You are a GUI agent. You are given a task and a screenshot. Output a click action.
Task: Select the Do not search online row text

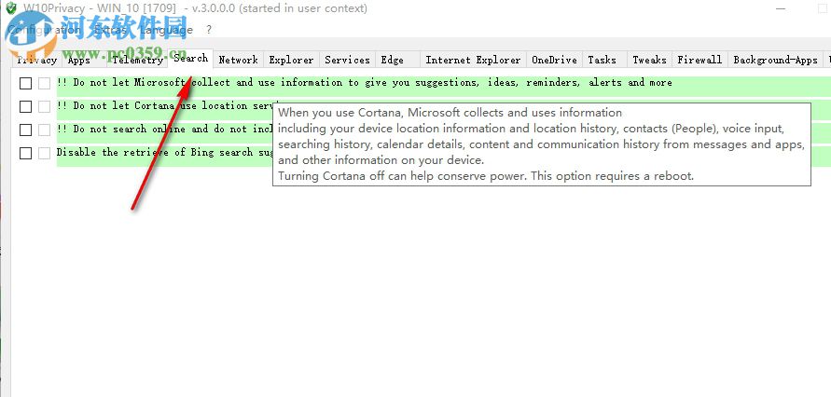click(165, 130)
